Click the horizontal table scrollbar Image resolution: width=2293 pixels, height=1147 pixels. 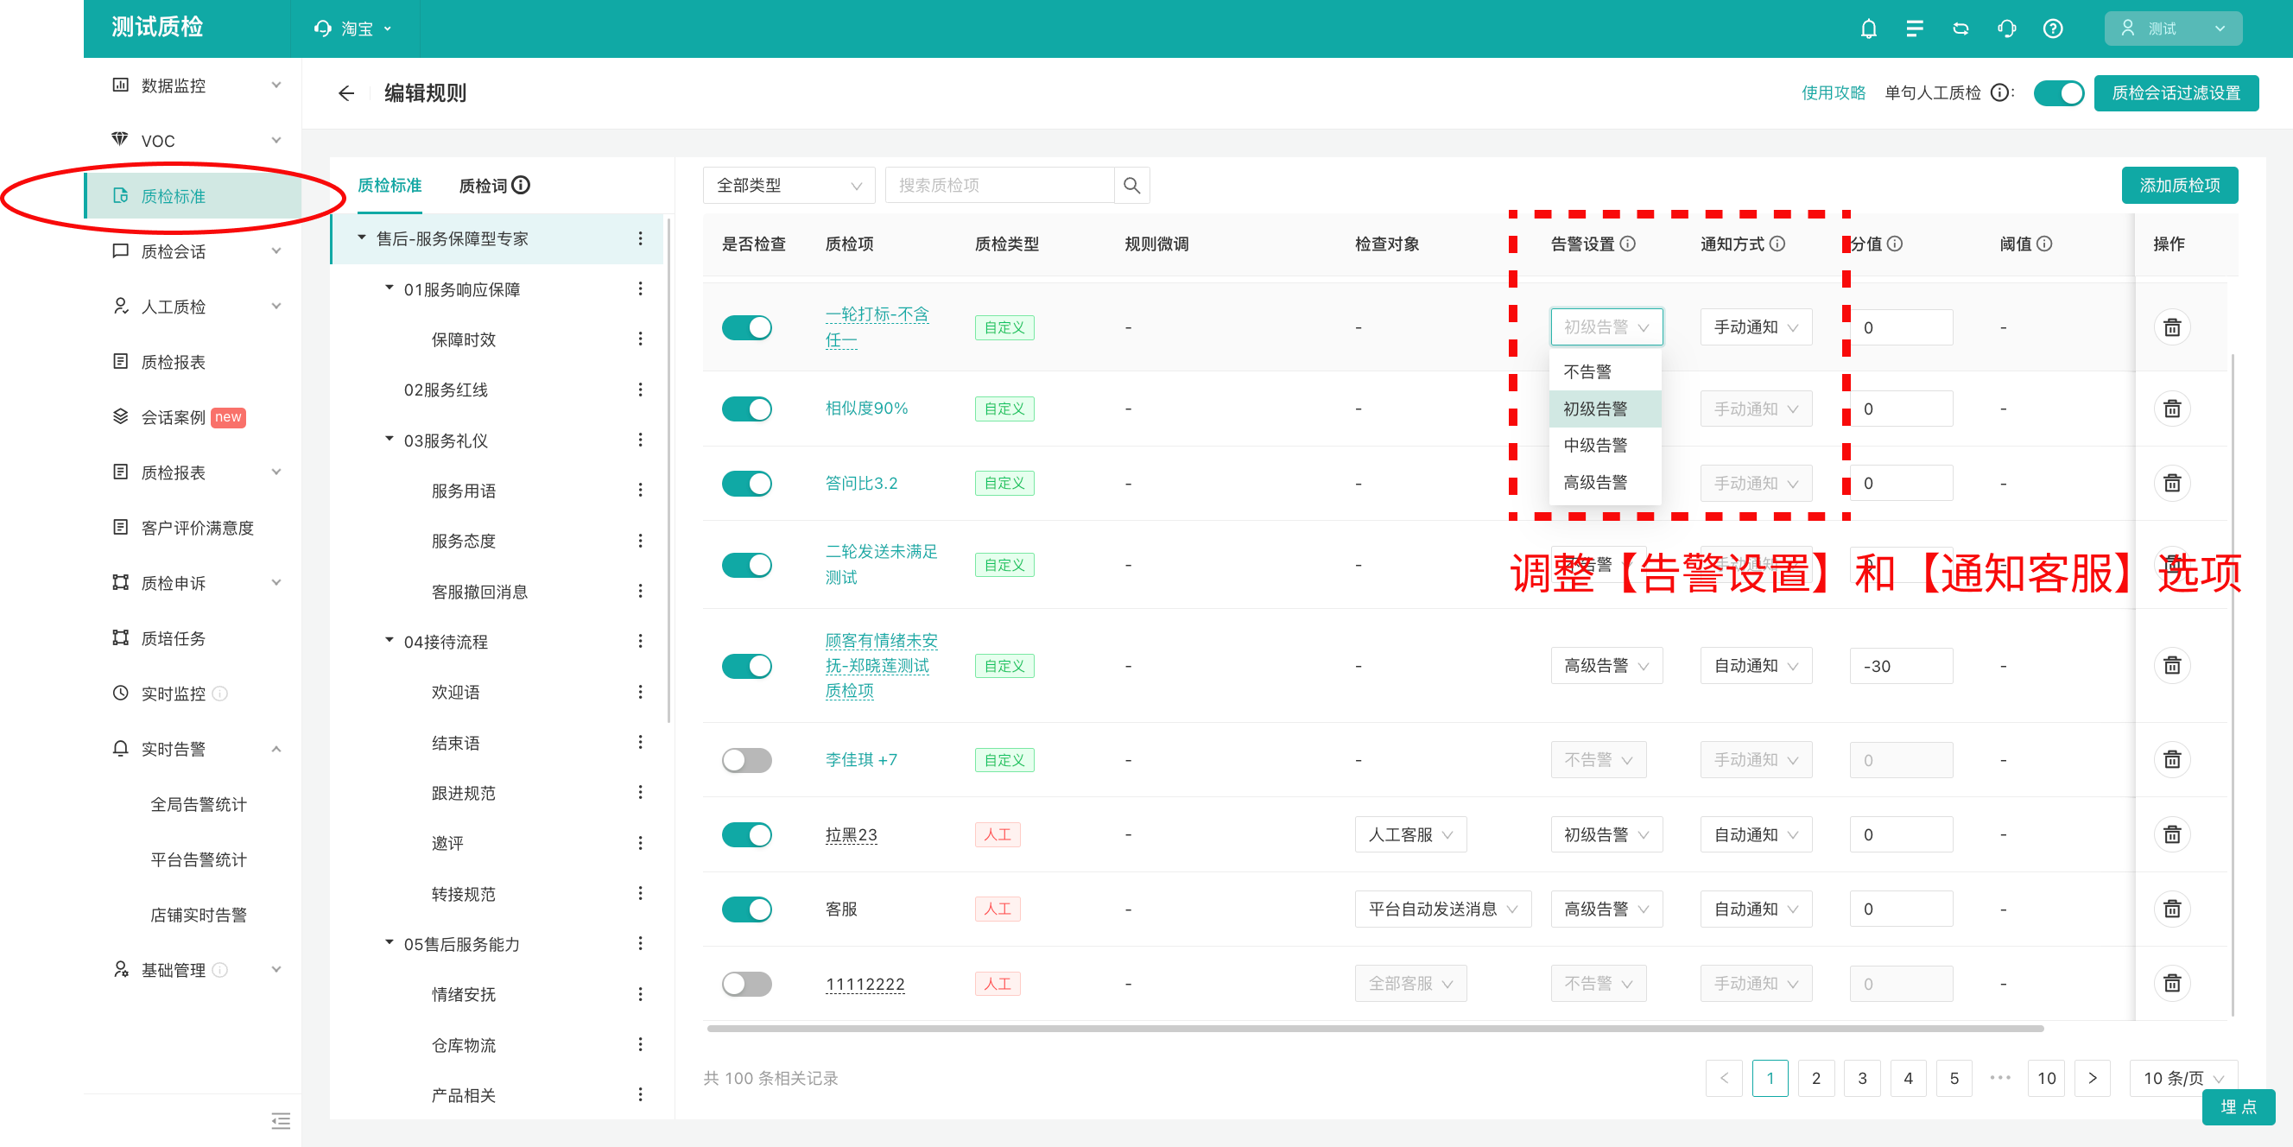tap(1374, 1029)
